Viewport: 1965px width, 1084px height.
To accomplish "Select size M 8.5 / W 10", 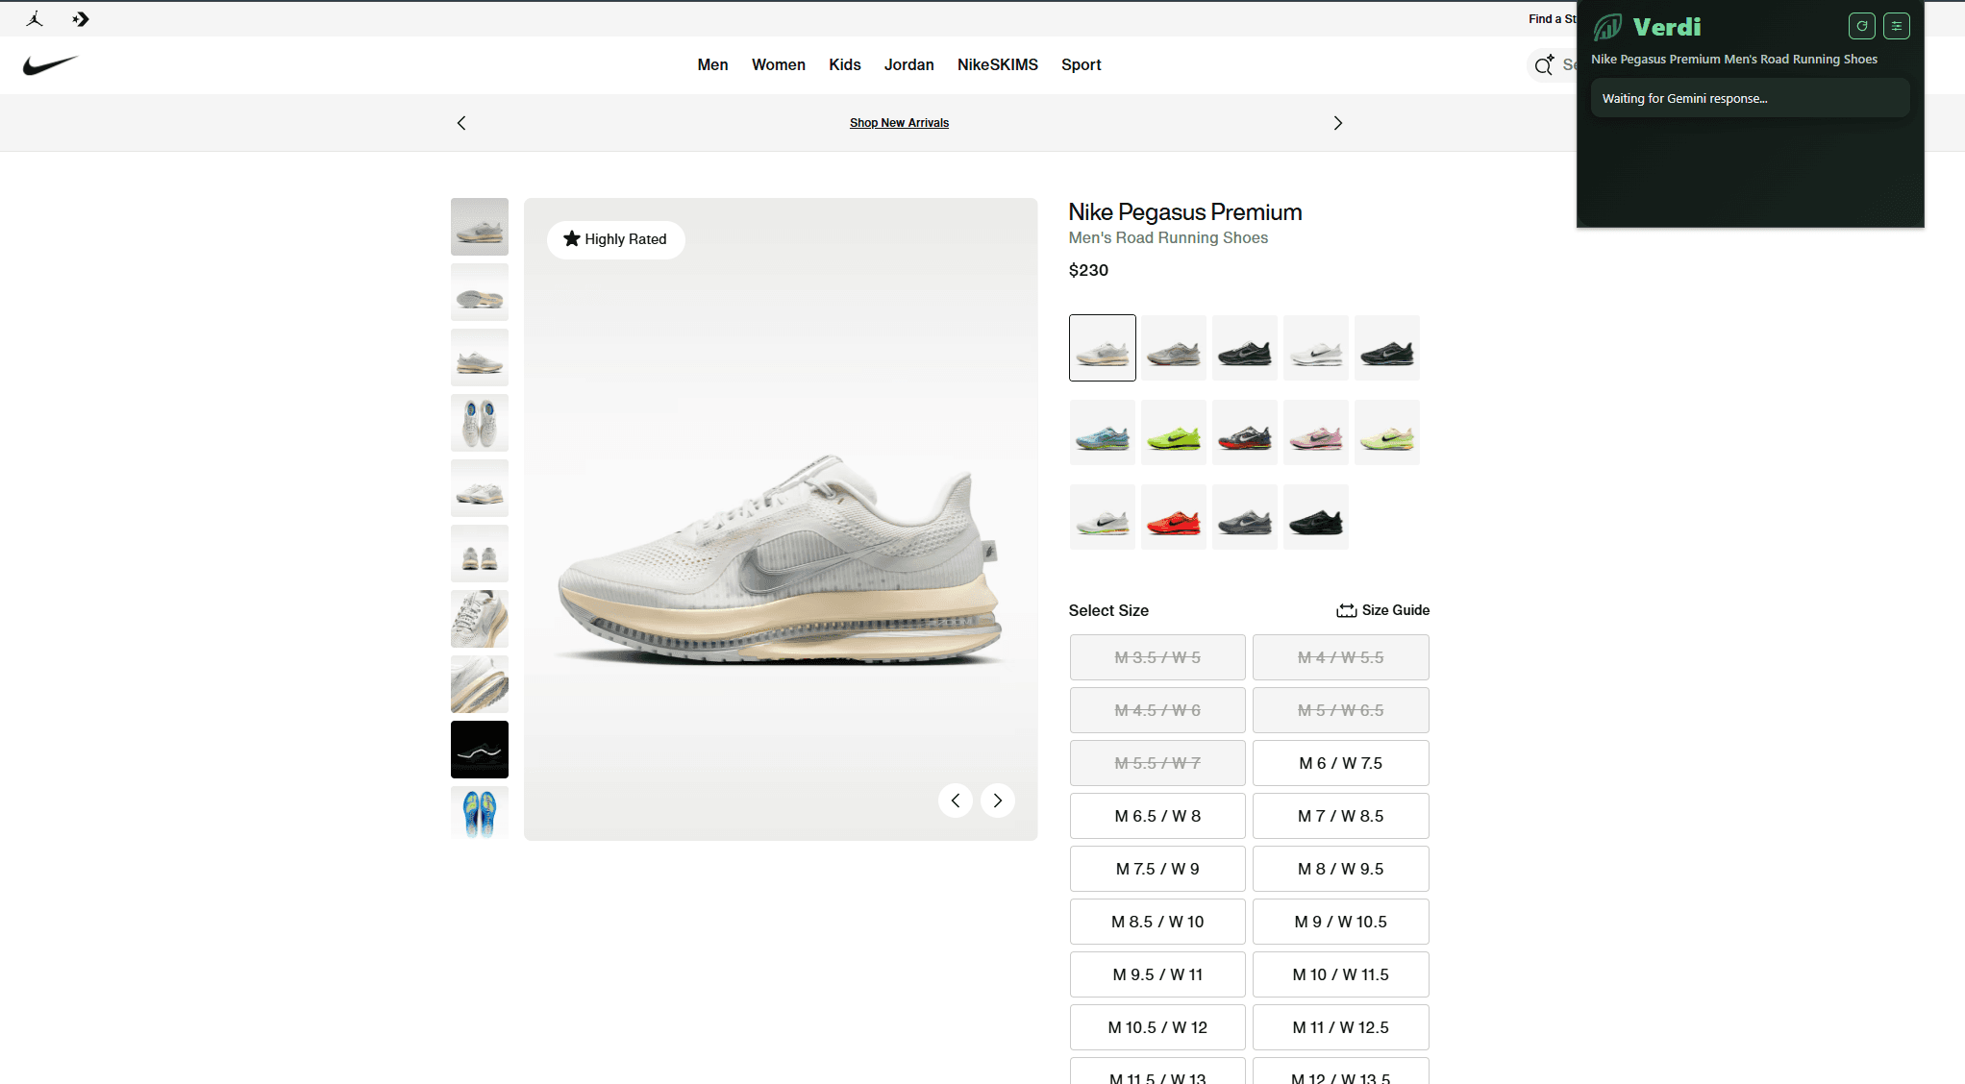I will pos(1157,922).
